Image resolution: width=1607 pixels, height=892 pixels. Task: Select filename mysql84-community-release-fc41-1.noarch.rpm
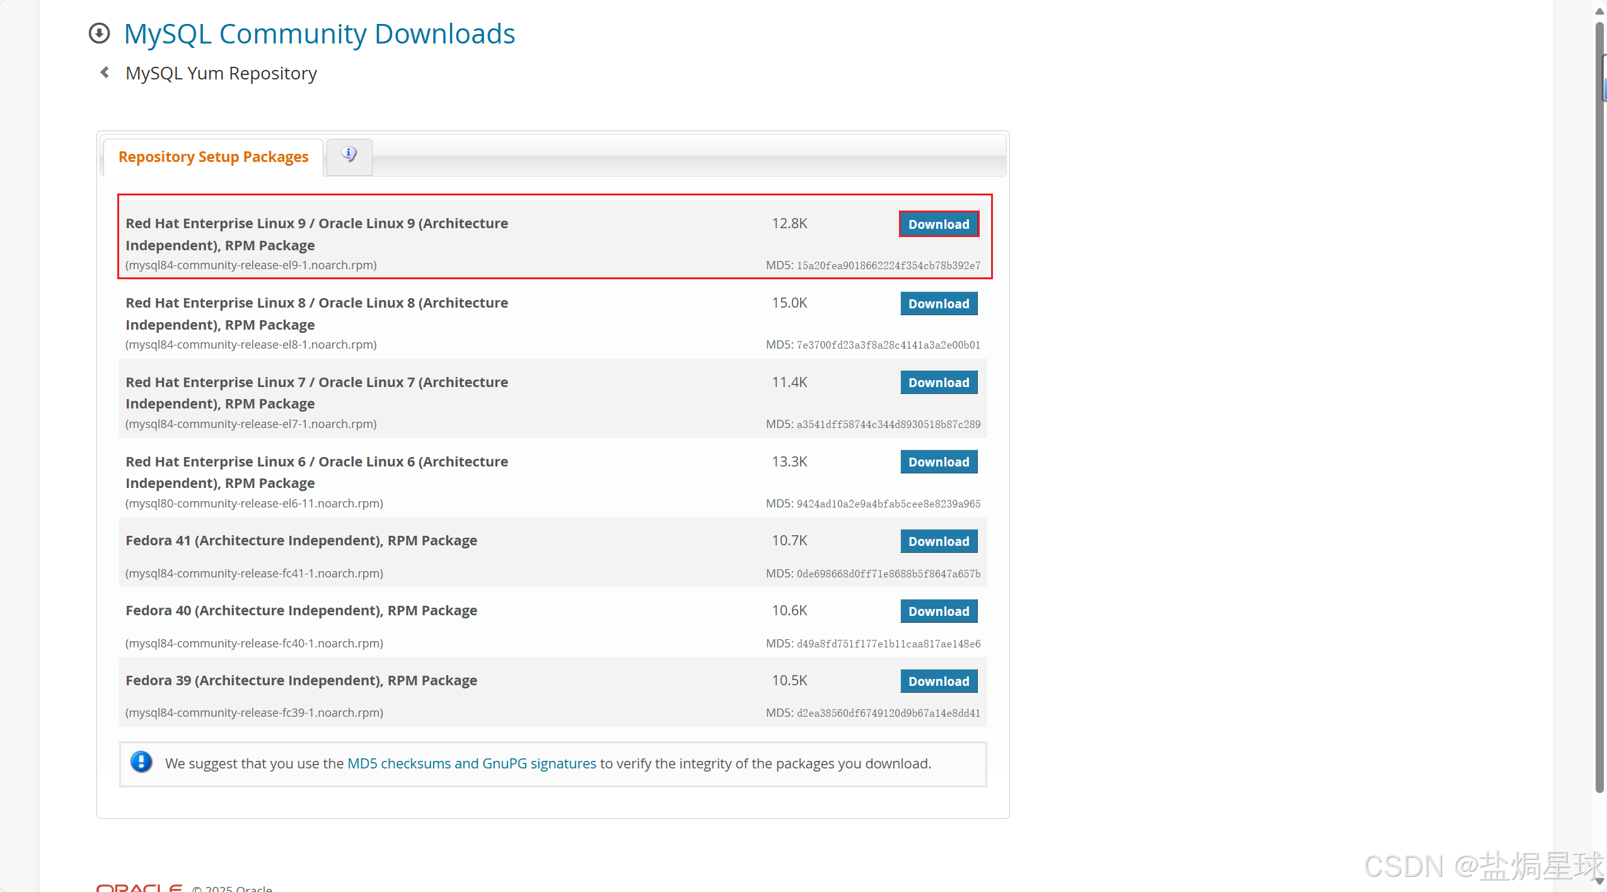click(x=254, y=574)
